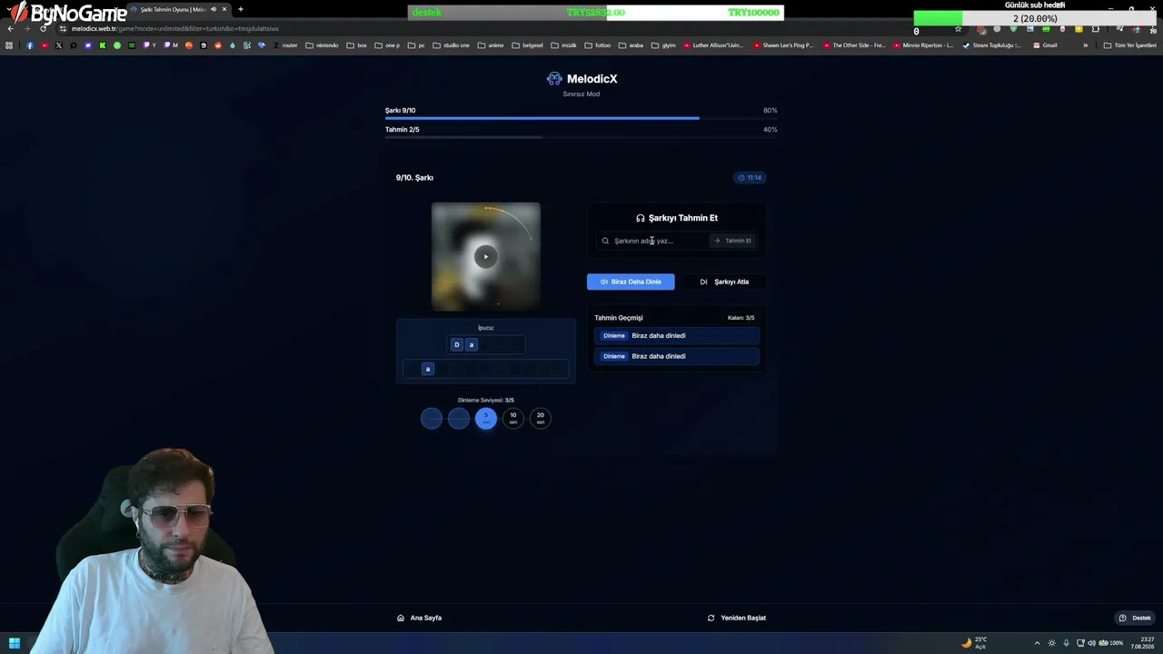
Task: Open the Minnie Riperton bookmark
Action: (924, 45)
